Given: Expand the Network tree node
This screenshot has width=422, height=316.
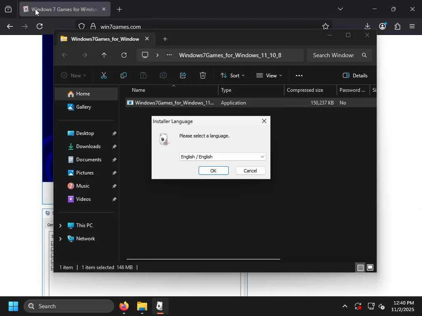Looking at the screenshot, I should [x=61, y=239].
